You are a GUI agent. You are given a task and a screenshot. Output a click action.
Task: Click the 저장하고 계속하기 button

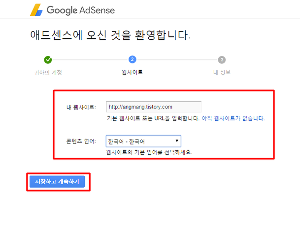[57, 181]
